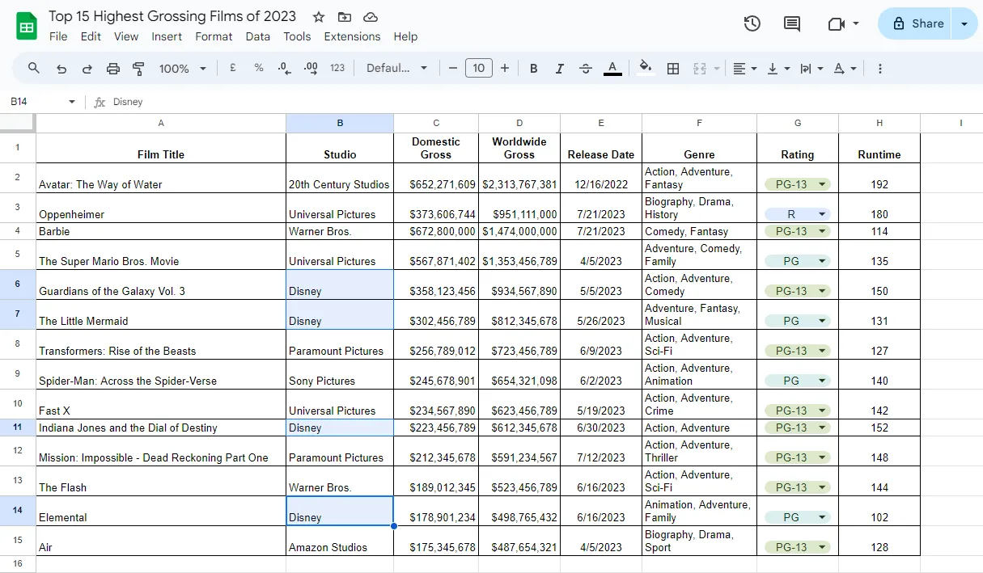Screen dimensions: 983x573
Task: Select the Fast X title cell
Action: coord(161,404)
